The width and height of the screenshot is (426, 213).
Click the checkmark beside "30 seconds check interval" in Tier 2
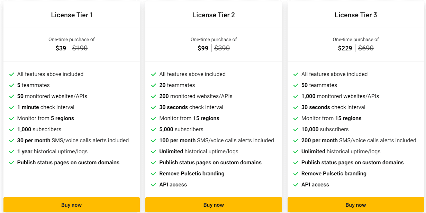click(x=154, y=107)
